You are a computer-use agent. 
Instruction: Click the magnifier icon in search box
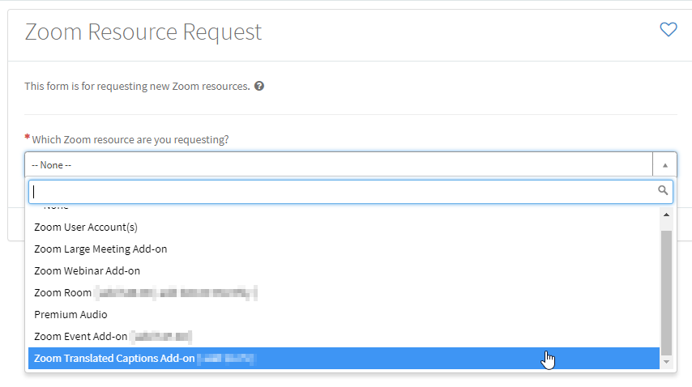[663, 191]
